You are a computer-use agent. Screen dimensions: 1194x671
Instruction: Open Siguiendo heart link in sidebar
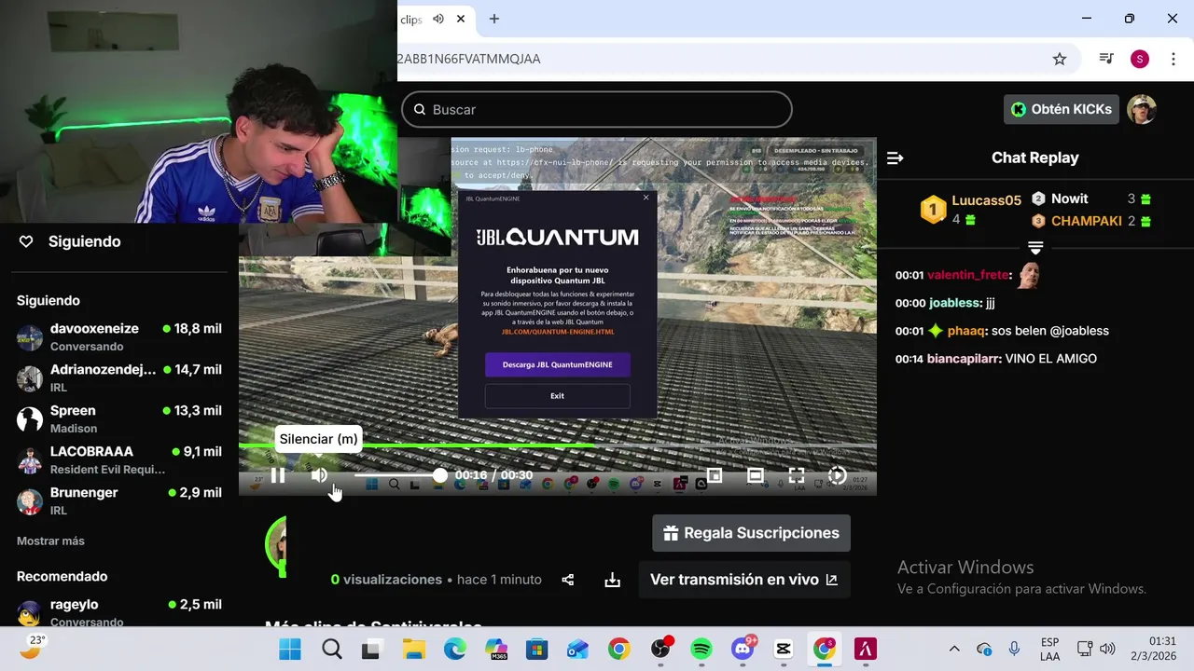click(70, 241)
